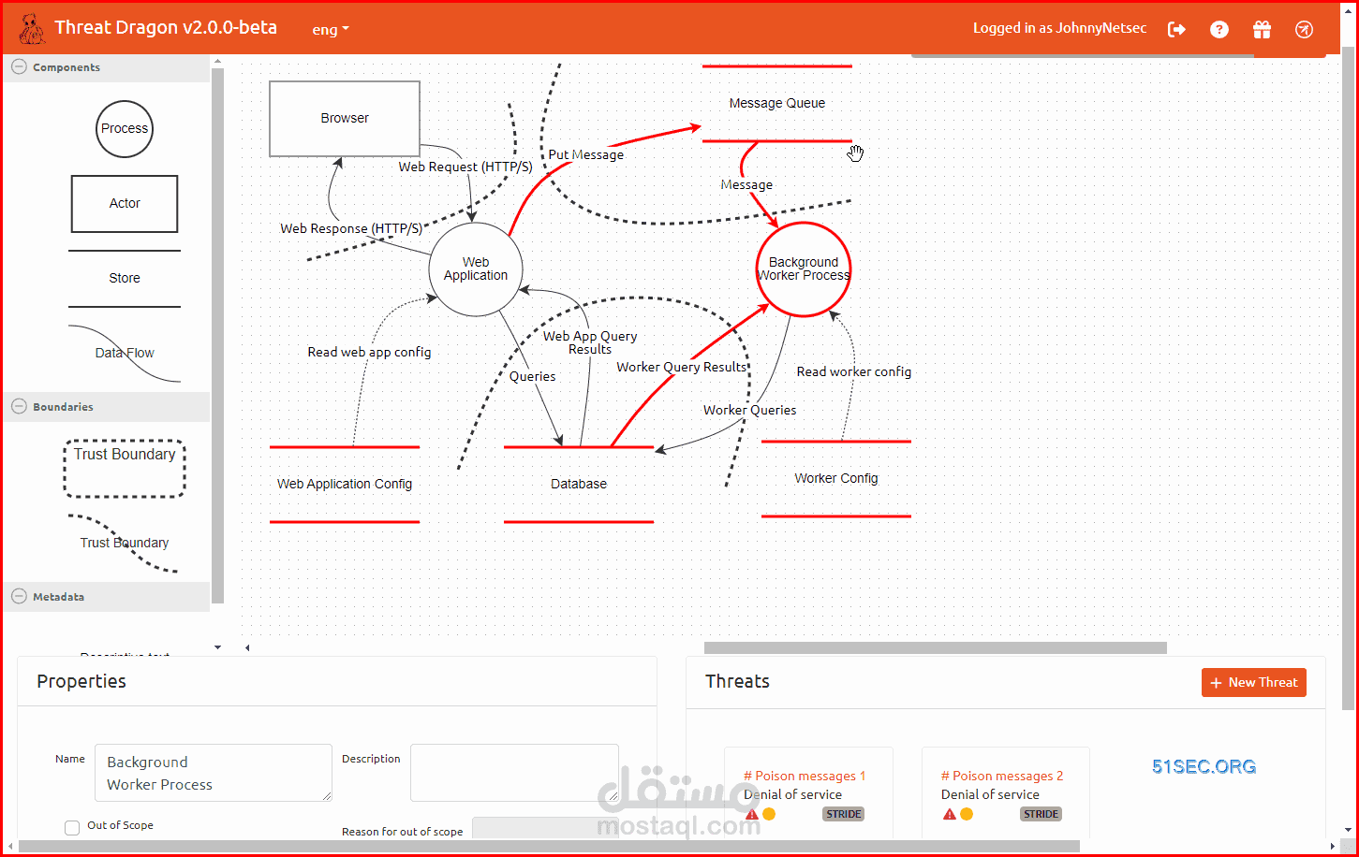Viewport: 1359px width, 857px height.
Task: Collapse the Boundaries section
Action: pos(18,407)
